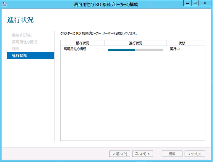Select the 高可用性の構成 row in the table

click(x=133, y=49)
